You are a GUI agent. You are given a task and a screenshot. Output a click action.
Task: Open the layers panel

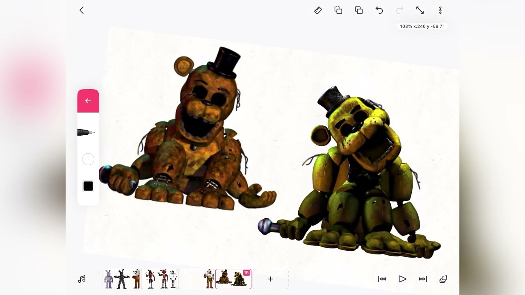(443, 279)
